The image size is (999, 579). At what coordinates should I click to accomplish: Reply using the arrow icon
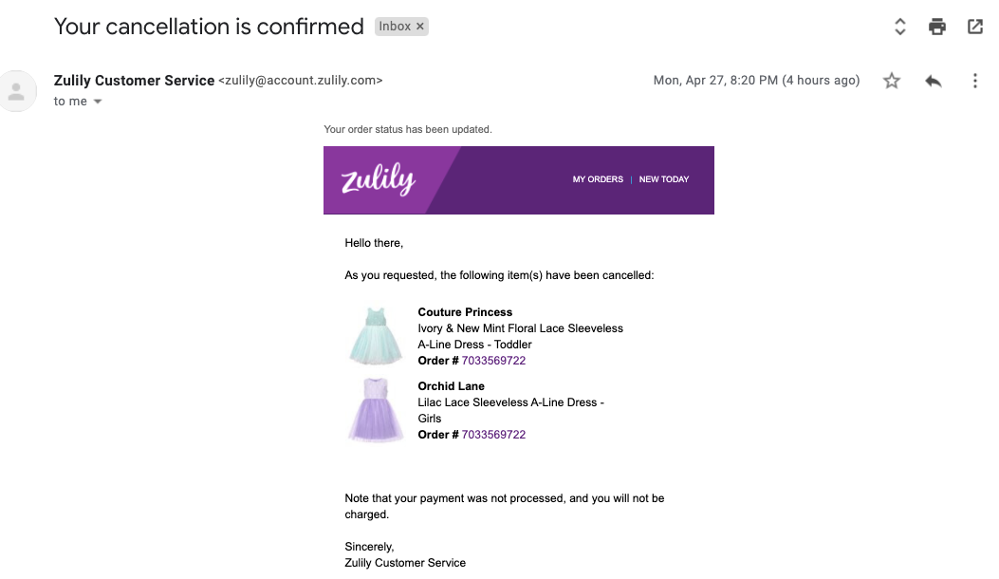(934, 81)
